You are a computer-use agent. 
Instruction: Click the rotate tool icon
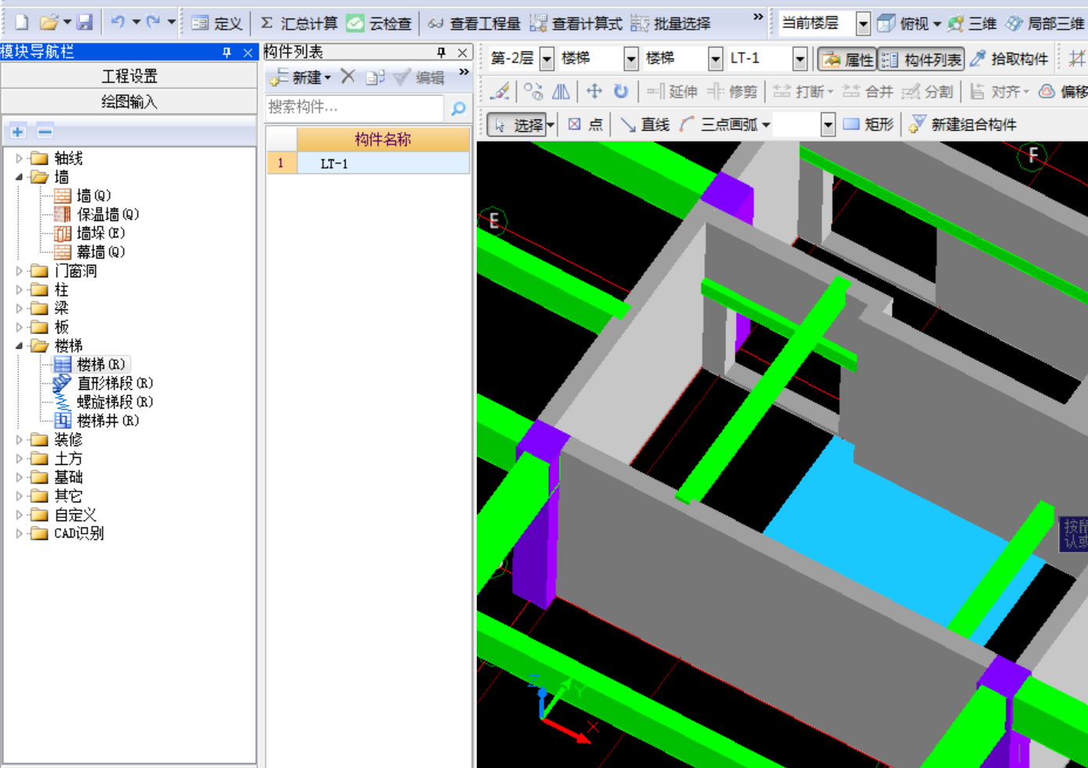[x=621, y=91]
